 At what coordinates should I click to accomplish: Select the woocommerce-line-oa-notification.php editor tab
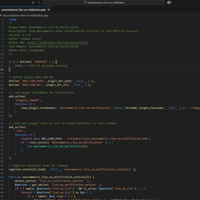(23, 10)
